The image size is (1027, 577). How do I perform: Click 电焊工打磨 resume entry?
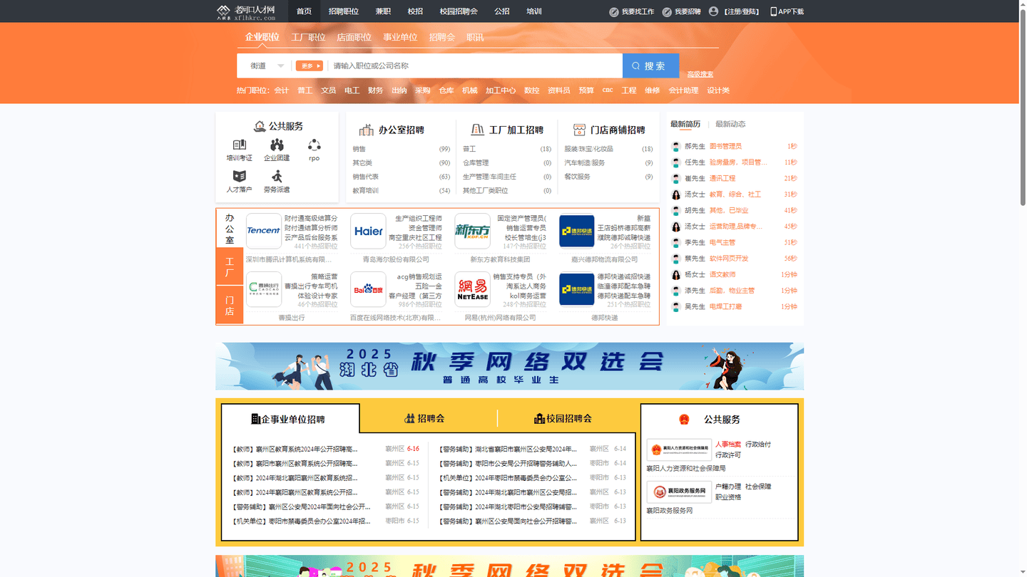click(x=725, y=307)
